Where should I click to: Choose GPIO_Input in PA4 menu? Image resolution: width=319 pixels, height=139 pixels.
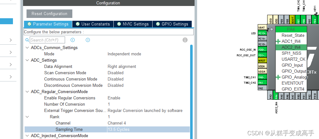291,65
